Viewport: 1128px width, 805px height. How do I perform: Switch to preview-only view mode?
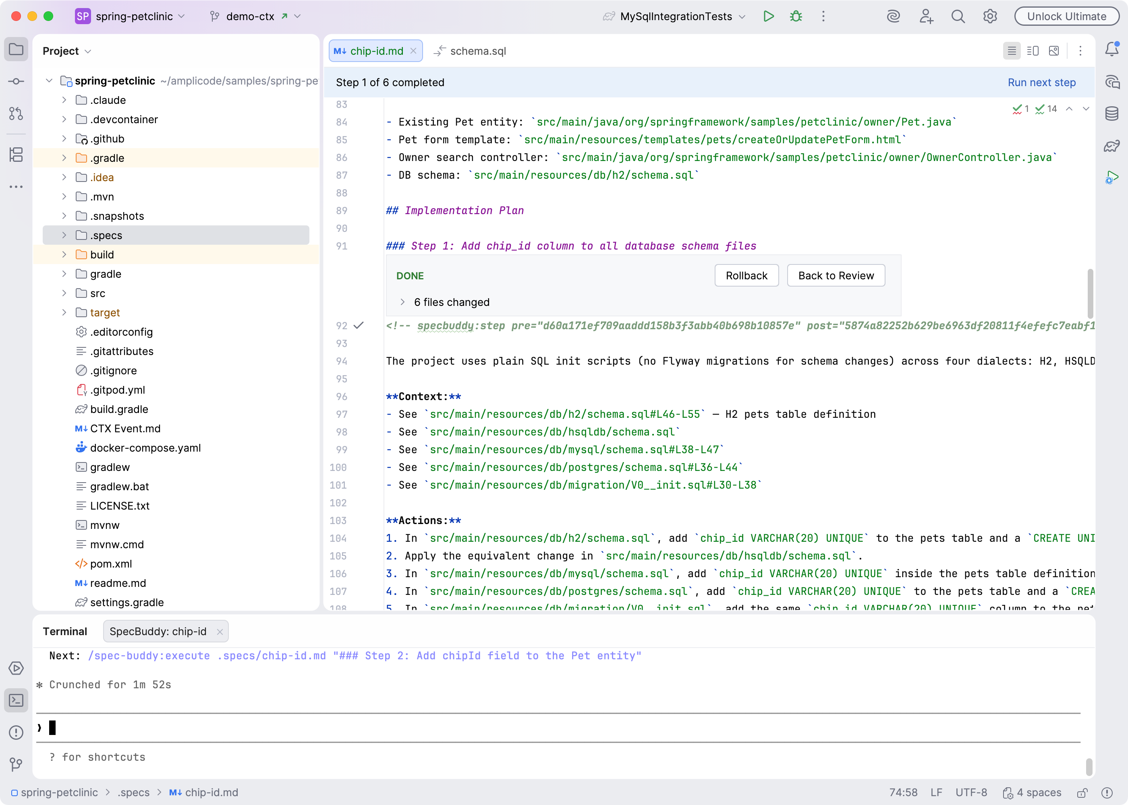click(x=1054, y=51)
